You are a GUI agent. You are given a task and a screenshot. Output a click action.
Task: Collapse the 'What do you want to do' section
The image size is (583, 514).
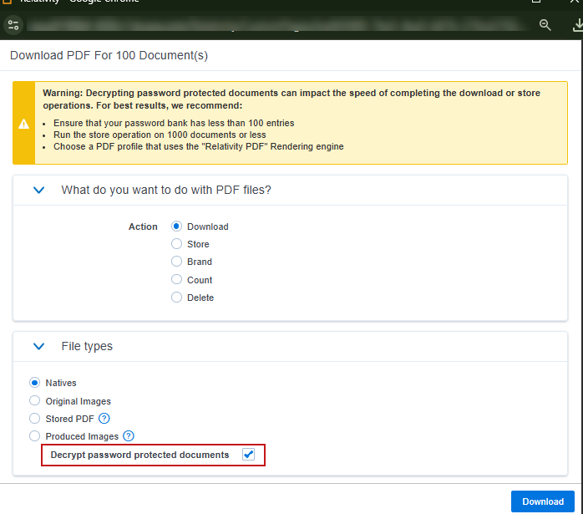[x=39, y=190]
